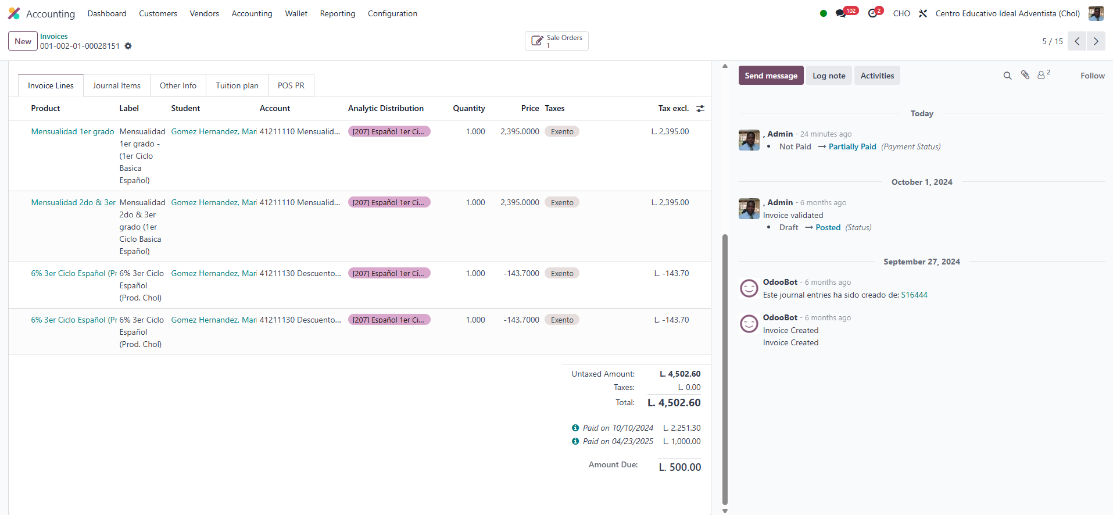Click the pink analytic tag on first line

pos(389,131)
